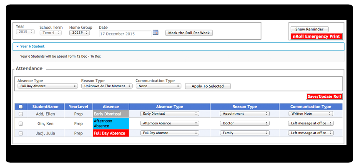Tick the checkbox for Jacj, Julia

pos(21,133)
